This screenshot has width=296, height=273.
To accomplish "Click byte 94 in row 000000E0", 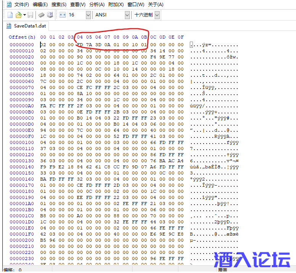I will (43, 130).
